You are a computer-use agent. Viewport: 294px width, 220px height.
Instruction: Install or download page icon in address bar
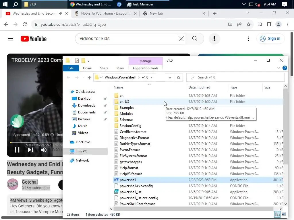pyautogui.click(x=230, y=25)
